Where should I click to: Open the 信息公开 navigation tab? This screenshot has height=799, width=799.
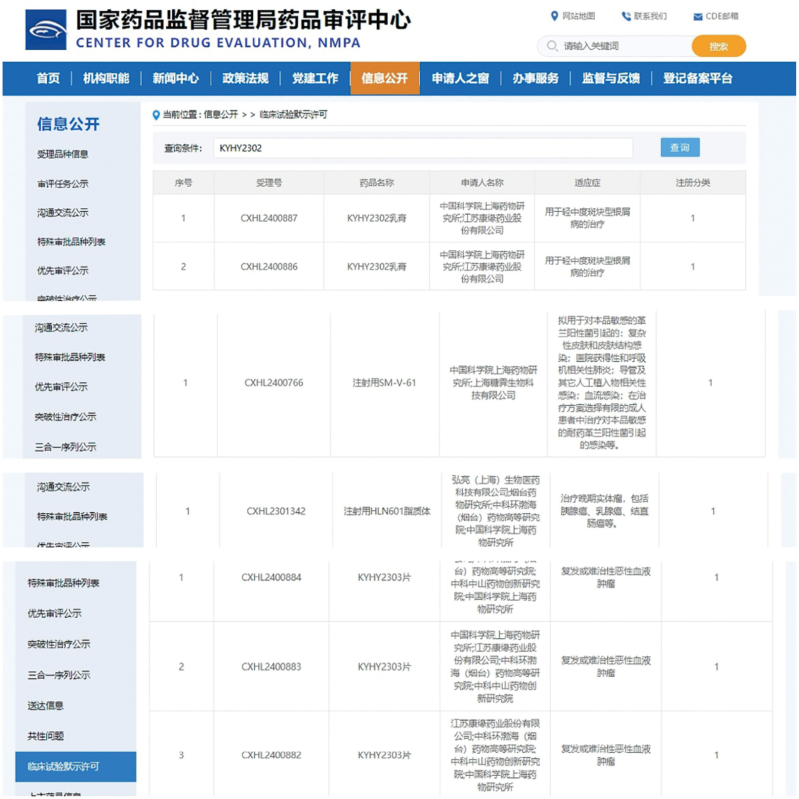pyautogui.click(x=385, y=78)
